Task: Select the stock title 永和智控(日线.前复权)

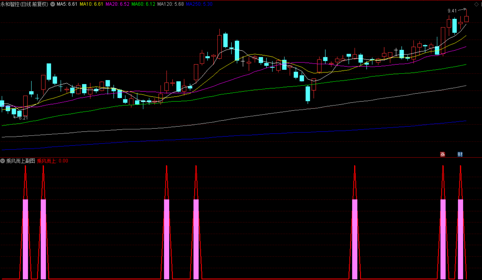Action: 24,4
